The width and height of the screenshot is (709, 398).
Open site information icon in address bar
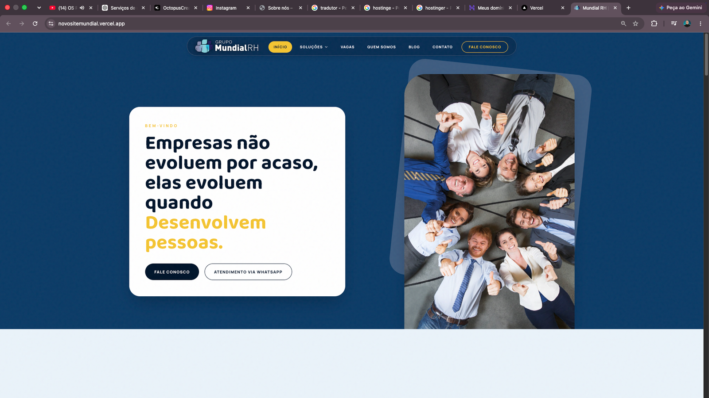[51, 23]
